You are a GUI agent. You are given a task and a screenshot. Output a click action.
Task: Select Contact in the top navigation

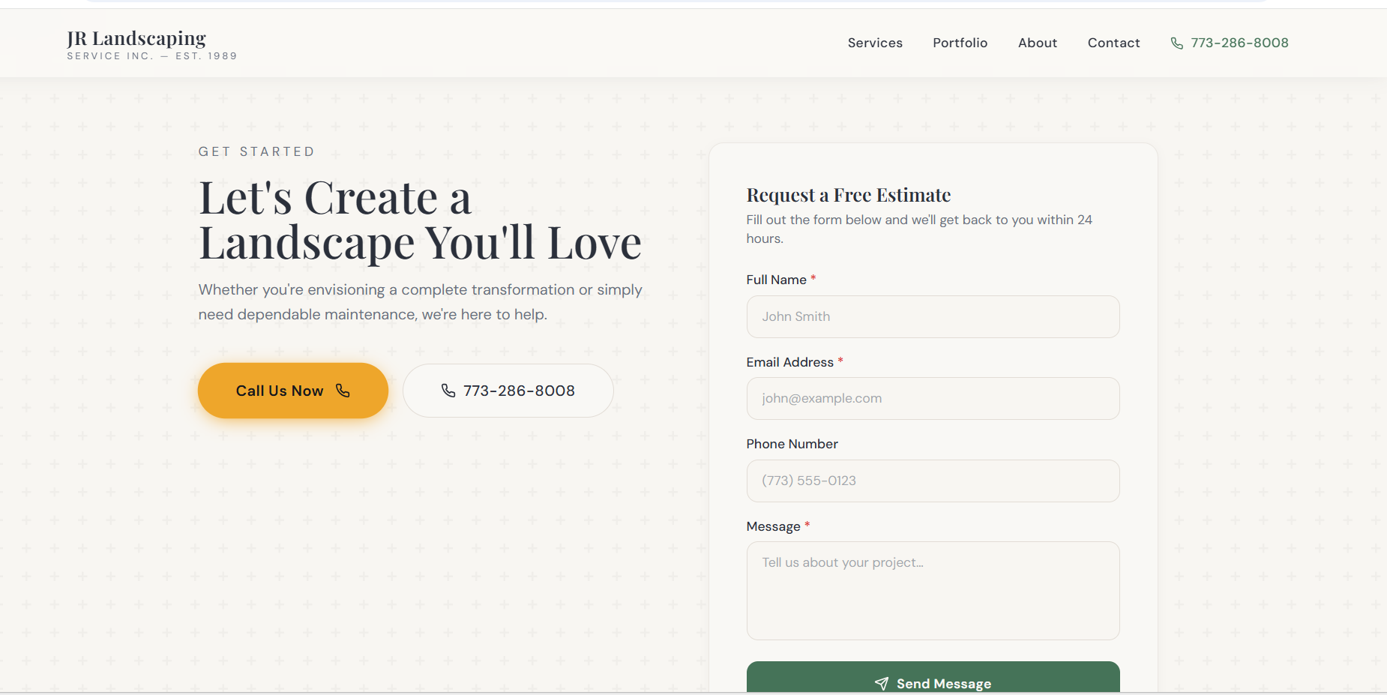tap(1113, 43)
